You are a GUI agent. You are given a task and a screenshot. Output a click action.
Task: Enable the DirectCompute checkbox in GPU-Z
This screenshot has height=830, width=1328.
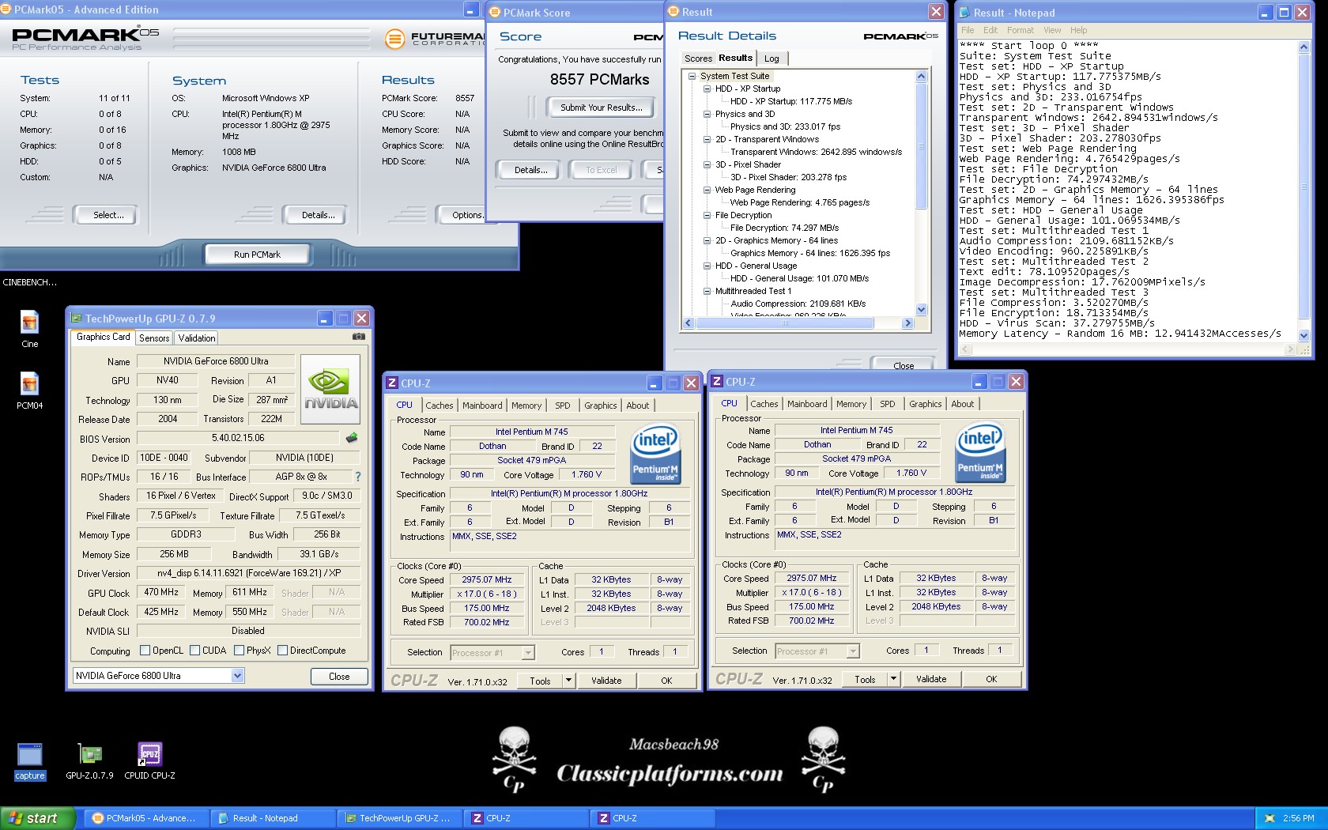click(282, 651)
